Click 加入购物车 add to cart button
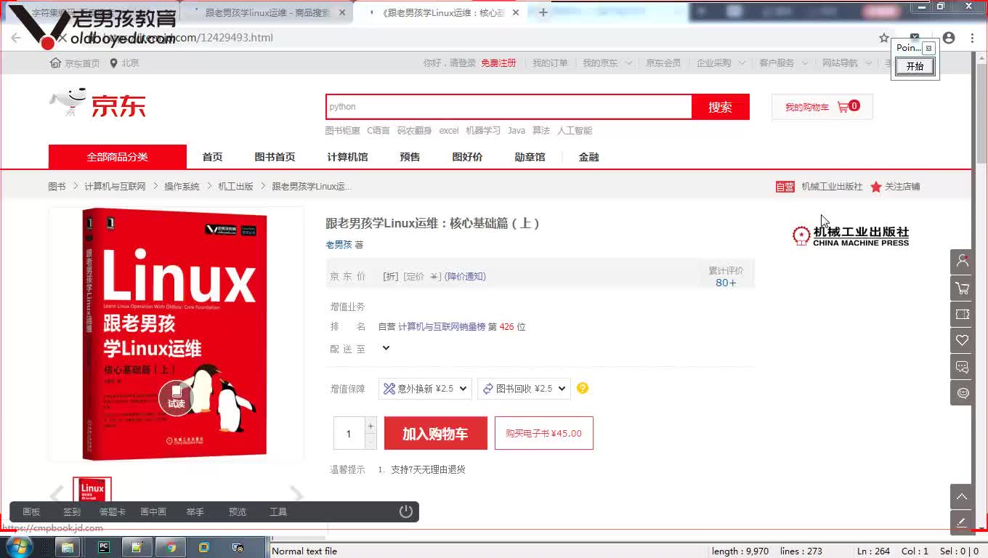 click(x=435, y=434)
